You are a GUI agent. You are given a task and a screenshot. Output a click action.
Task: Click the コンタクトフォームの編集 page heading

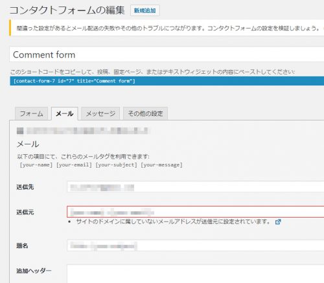[67, 10]
